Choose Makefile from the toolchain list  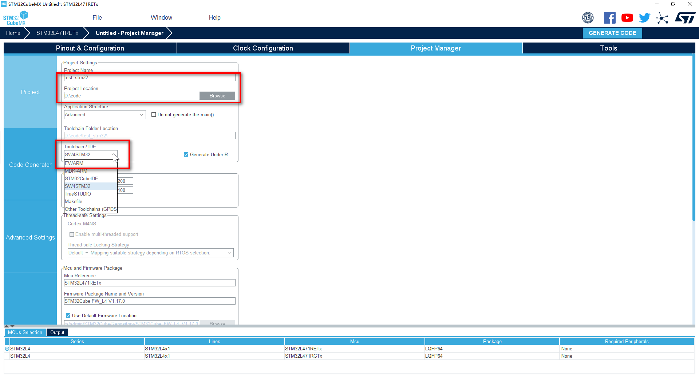coord(91,201)
